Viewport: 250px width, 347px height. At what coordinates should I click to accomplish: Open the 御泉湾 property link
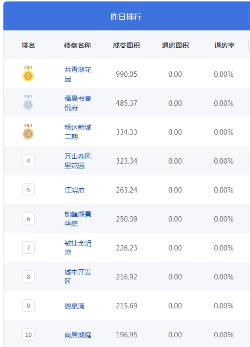[74, 306]
